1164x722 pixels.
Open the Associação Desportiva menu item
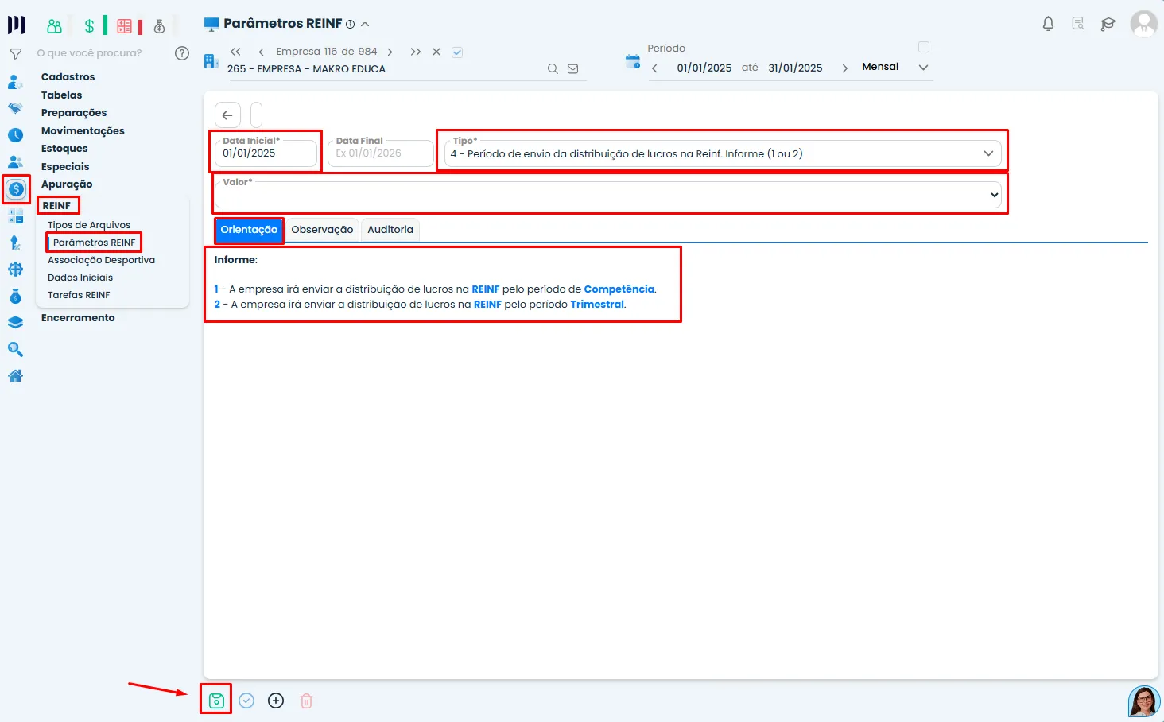click(101, 260)
